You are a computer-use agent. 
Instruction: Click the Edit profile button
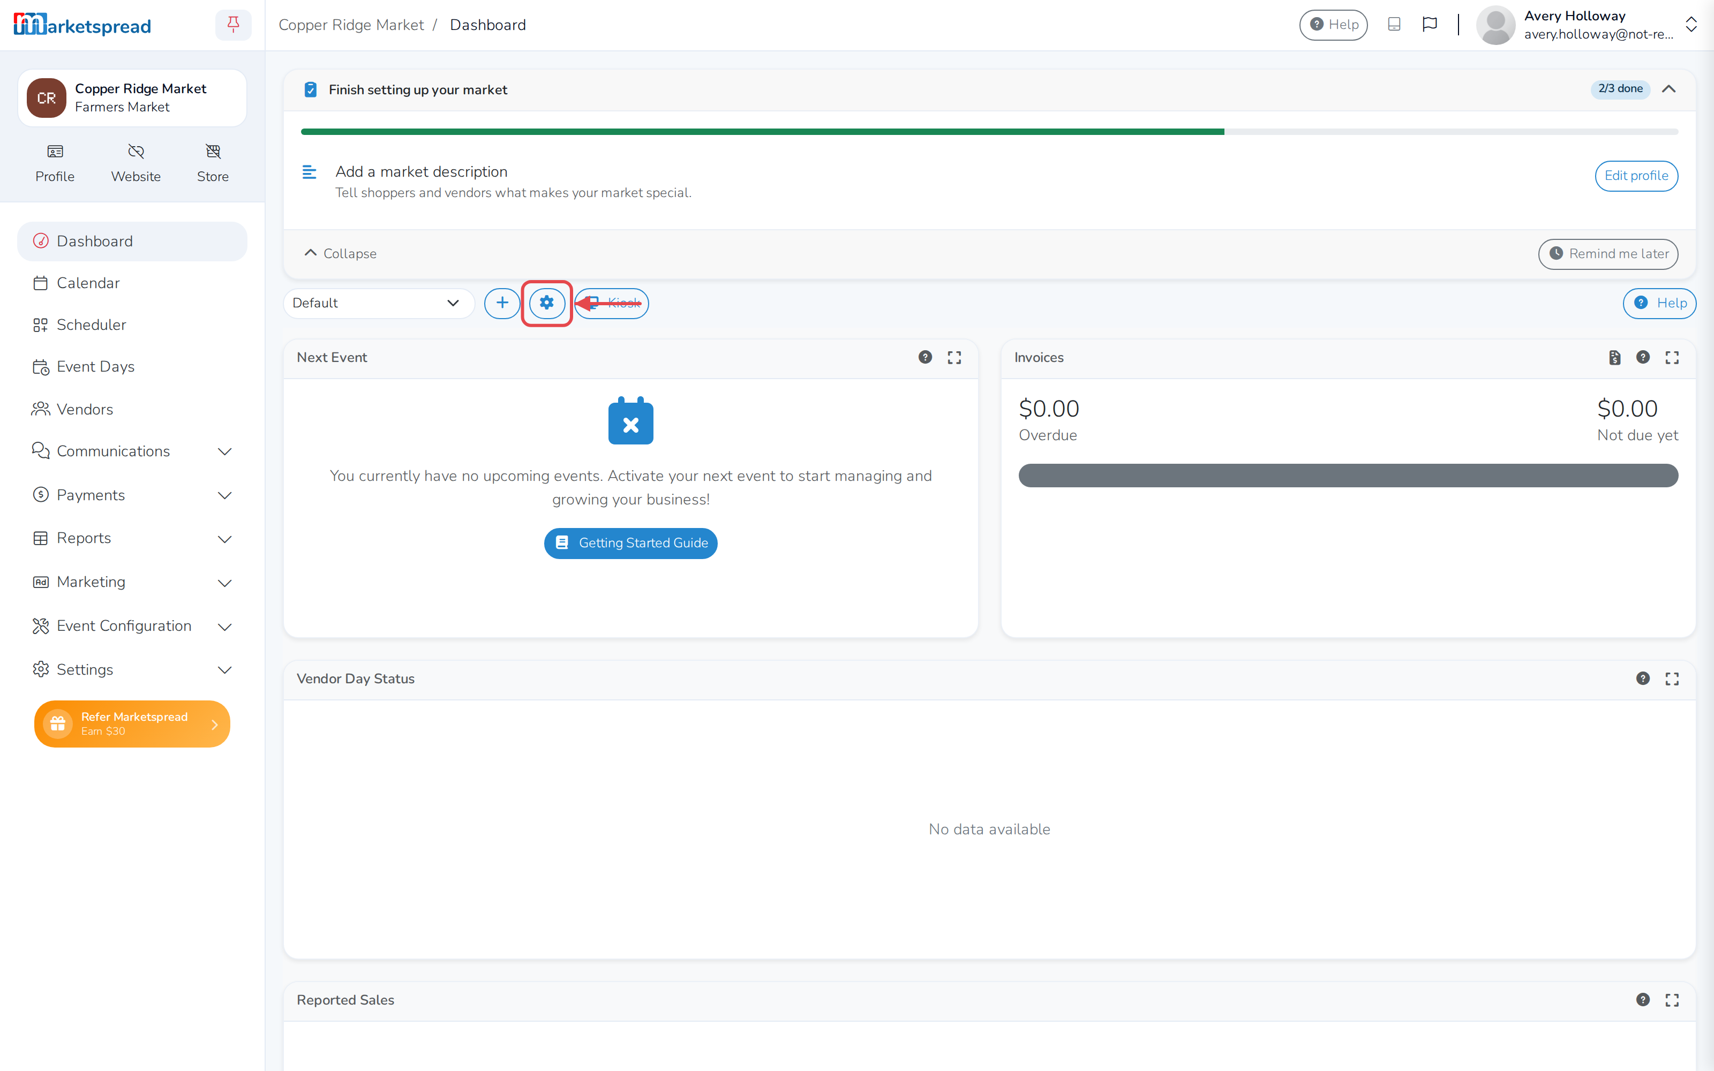point(1636,176)
